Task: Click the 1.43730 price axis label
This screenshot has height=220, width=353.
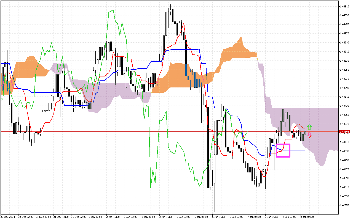Action: click(345, 106)
